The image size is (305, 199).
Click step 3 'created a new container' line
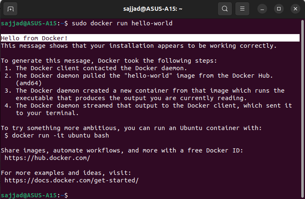[x=144, y=91]
